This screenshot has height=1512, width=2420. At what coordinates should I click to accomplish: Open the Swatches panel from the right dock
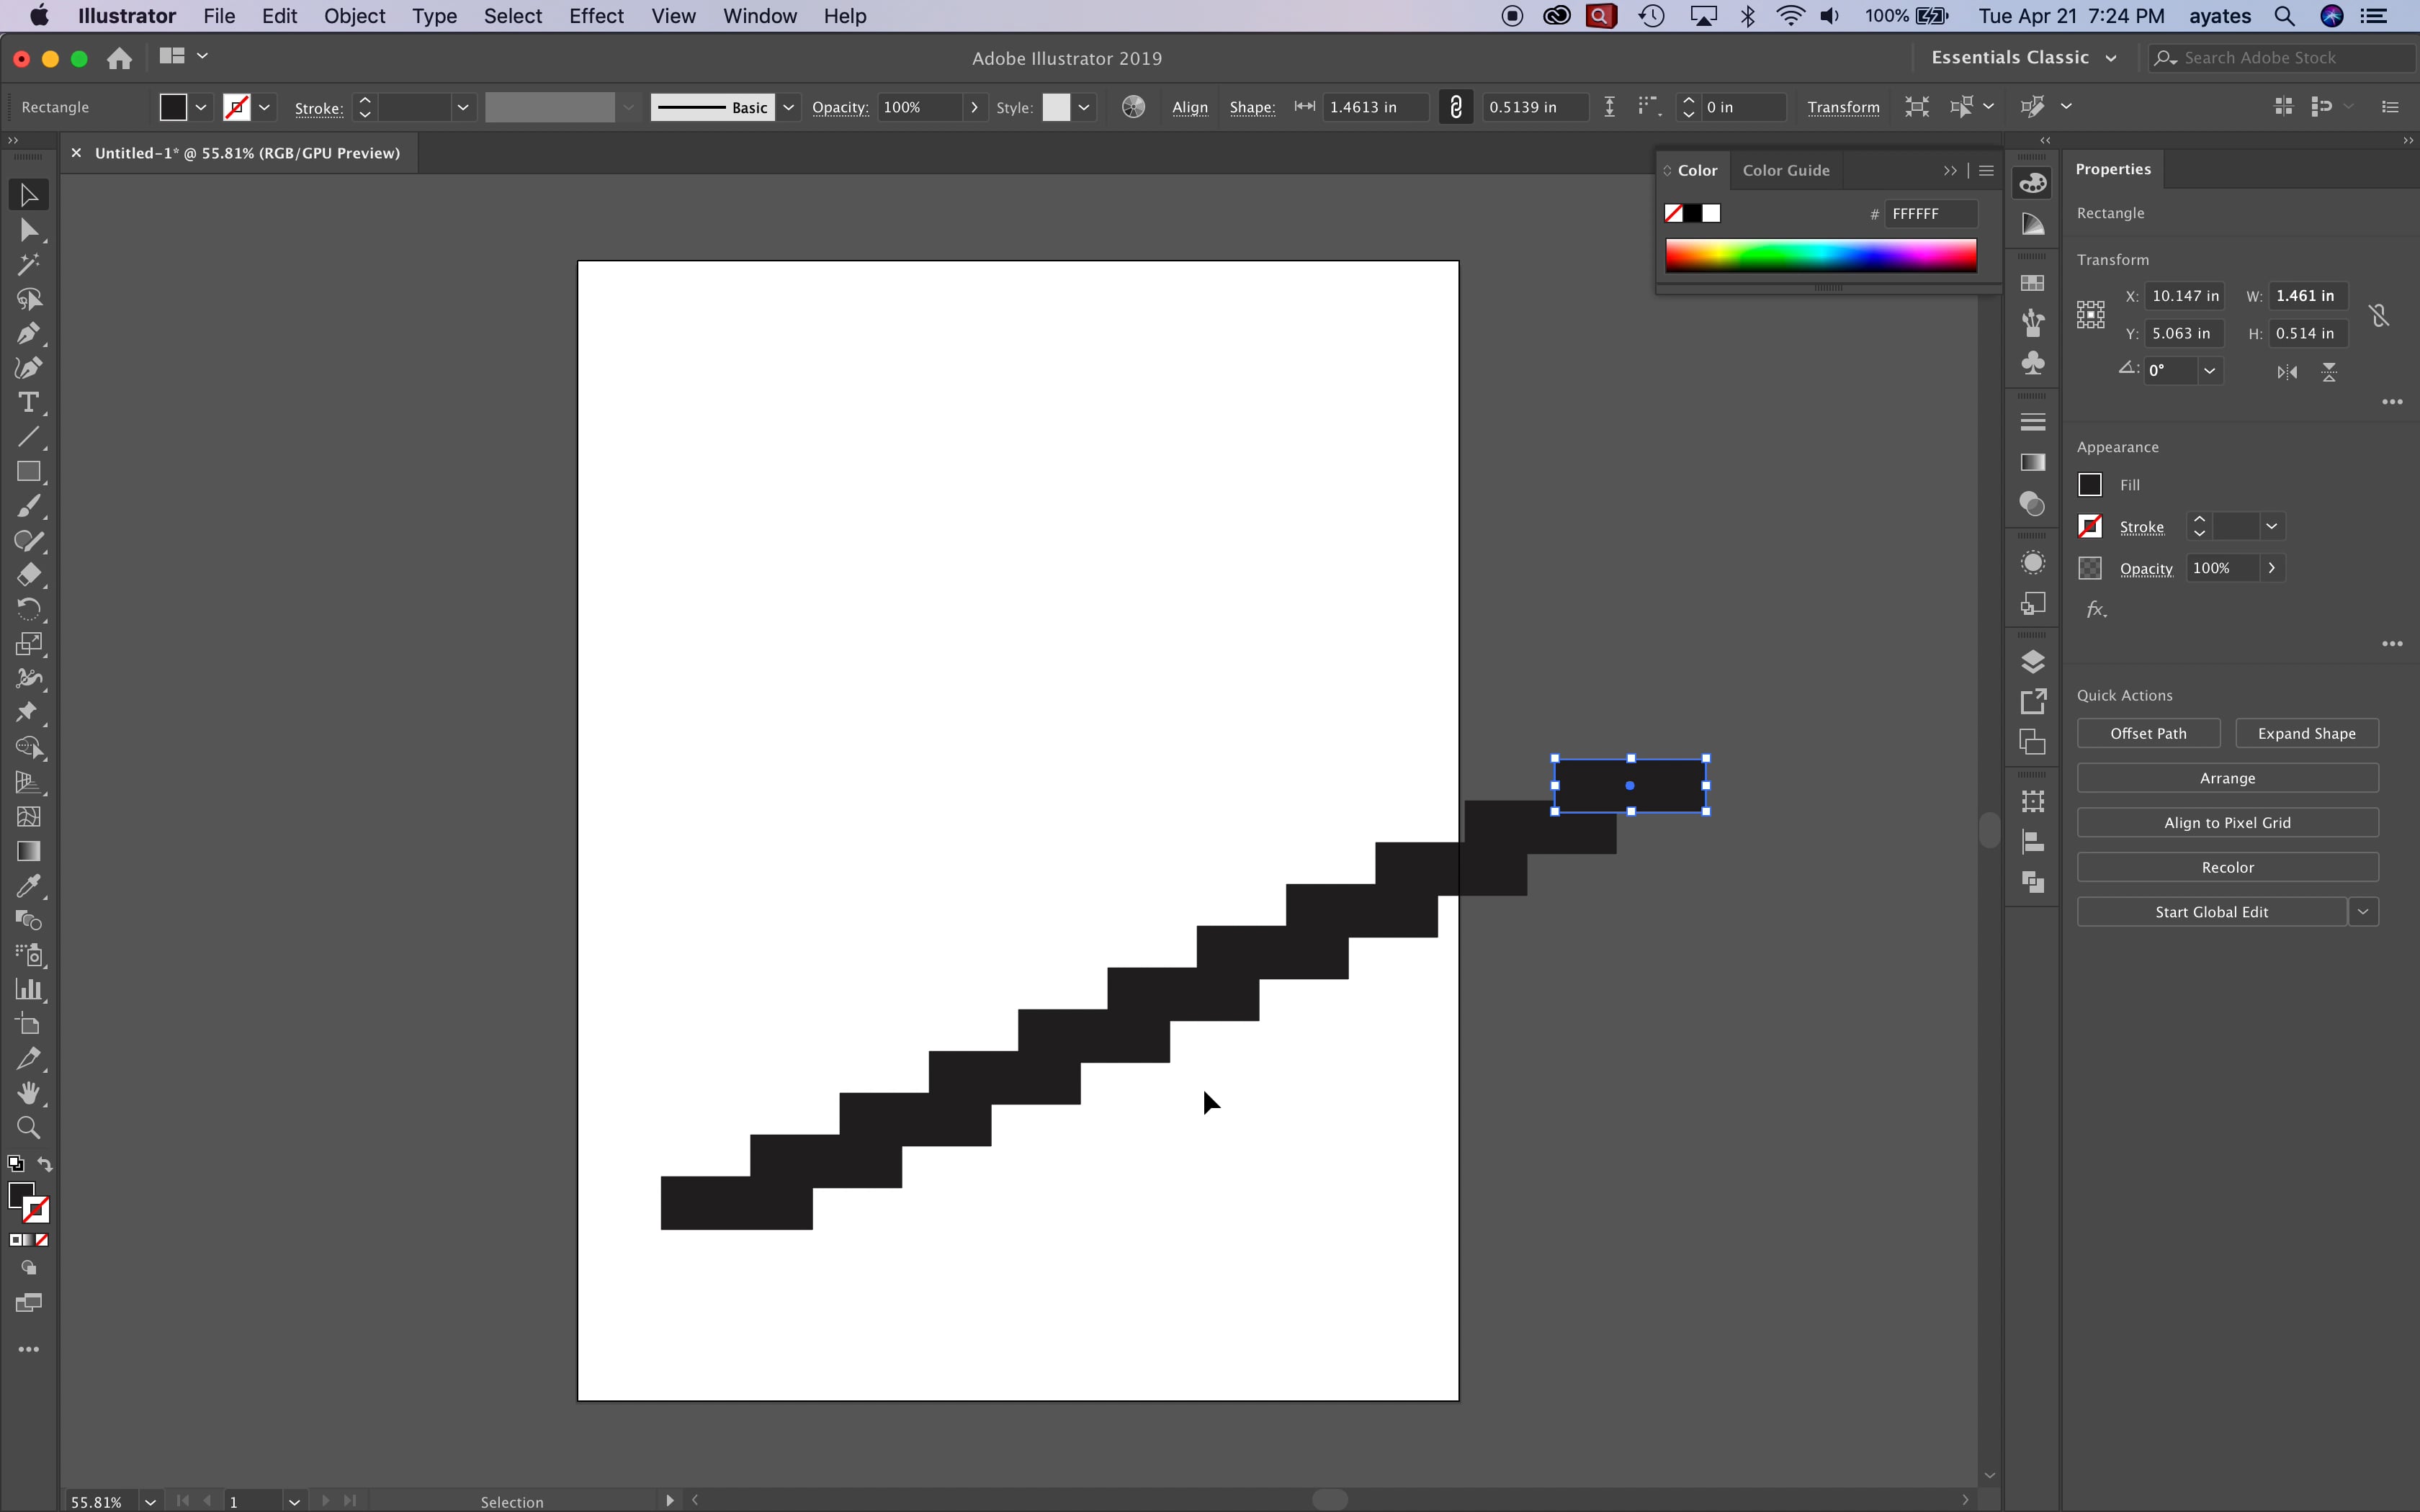click(2033, 282)
